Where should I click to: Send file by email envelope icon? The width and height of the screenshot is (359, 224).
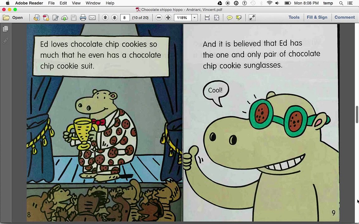coord(92,18)
